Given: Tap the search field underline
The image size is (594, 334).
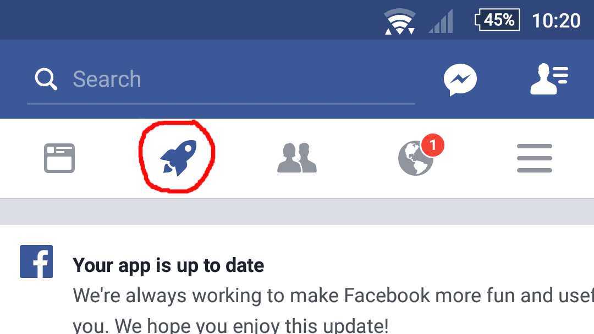Looking at the screenshot, I should (221, 104).
